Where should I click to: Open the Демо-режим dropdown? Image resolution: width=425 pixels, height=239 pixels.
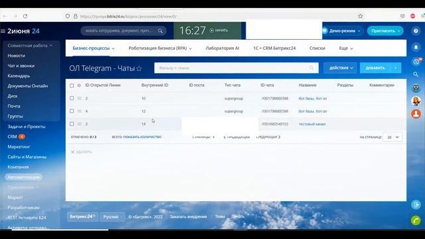coord(342,31)
